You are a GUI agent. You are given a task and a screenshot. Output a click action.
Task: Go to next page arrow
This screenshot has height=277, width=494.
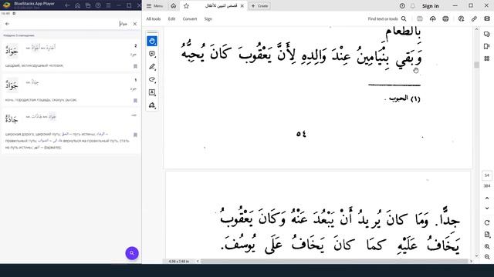(487, 209)
